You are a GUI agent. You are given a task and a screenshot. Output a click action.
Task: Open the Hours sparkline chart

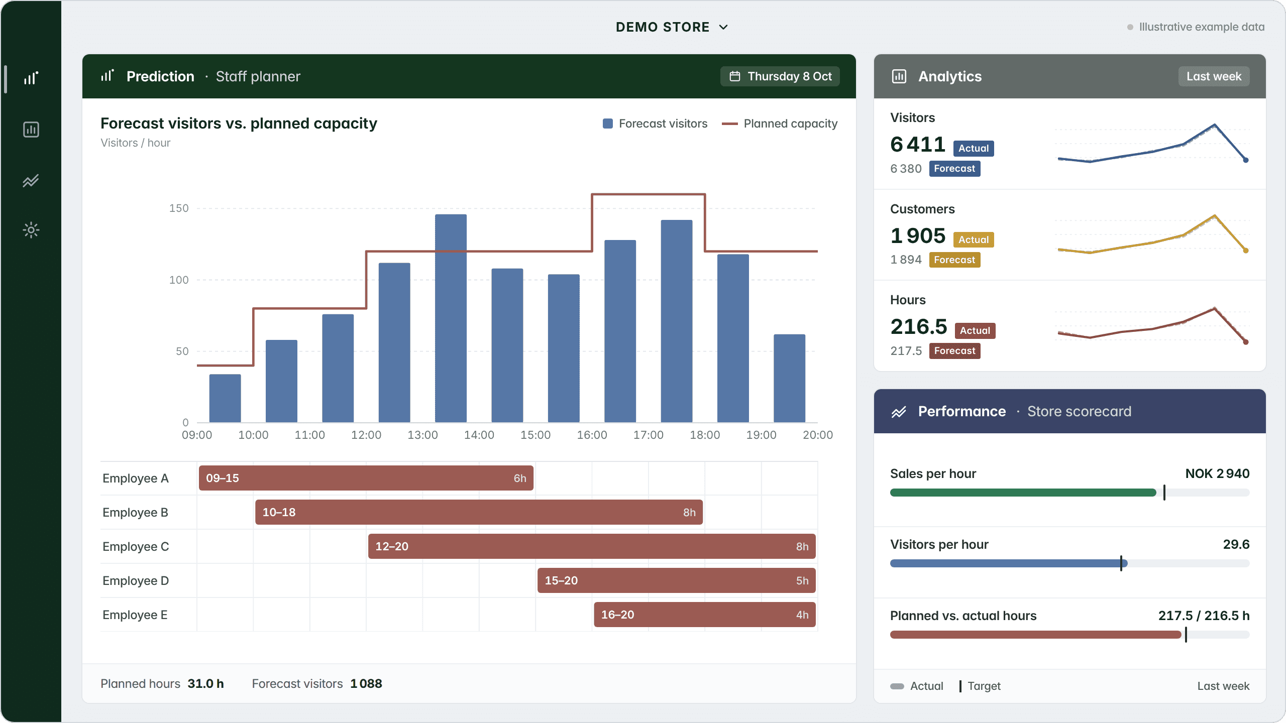click(1152, 325)
